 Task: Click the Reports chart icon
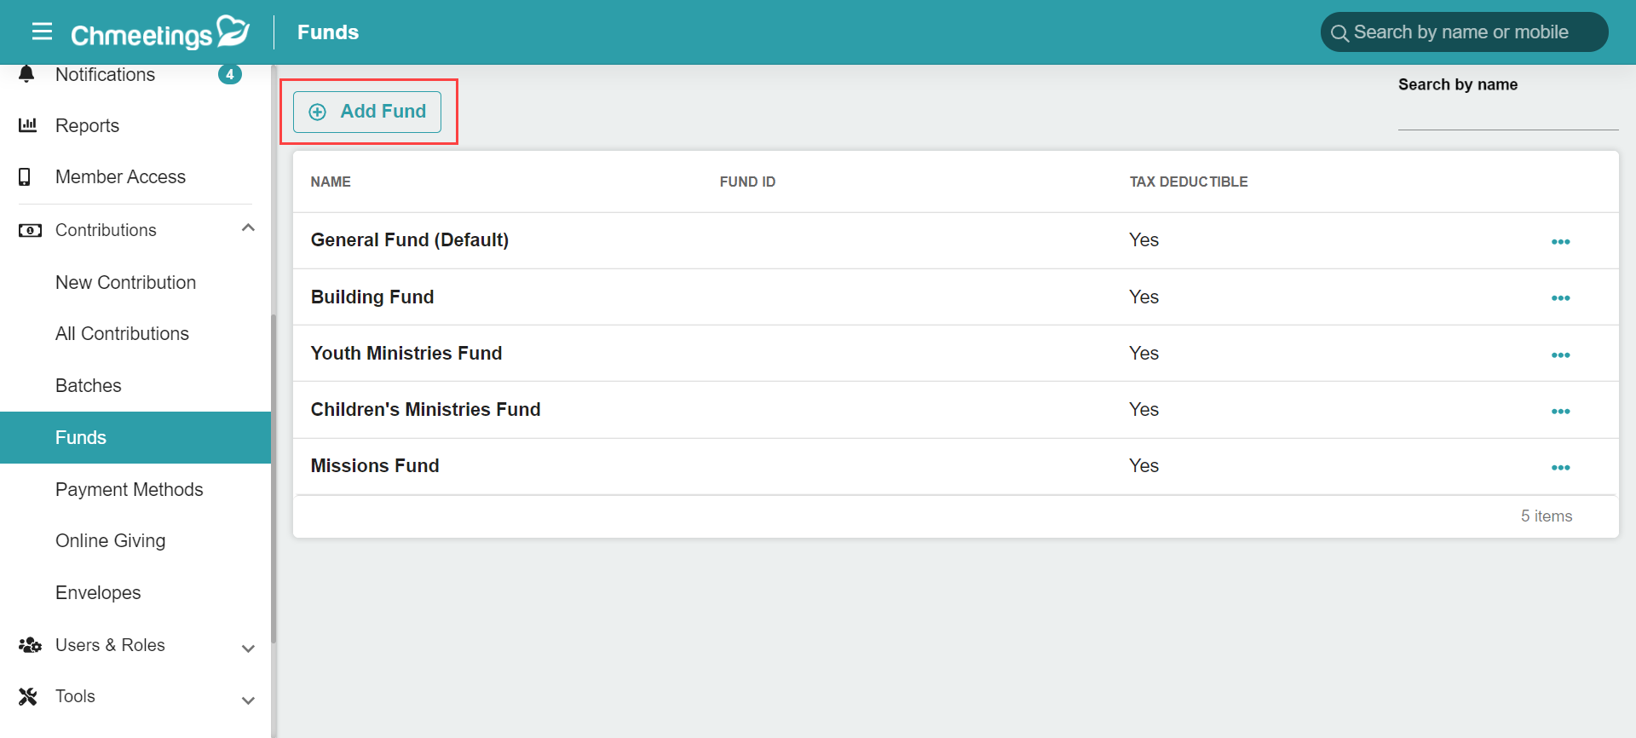tap(28, 125)
